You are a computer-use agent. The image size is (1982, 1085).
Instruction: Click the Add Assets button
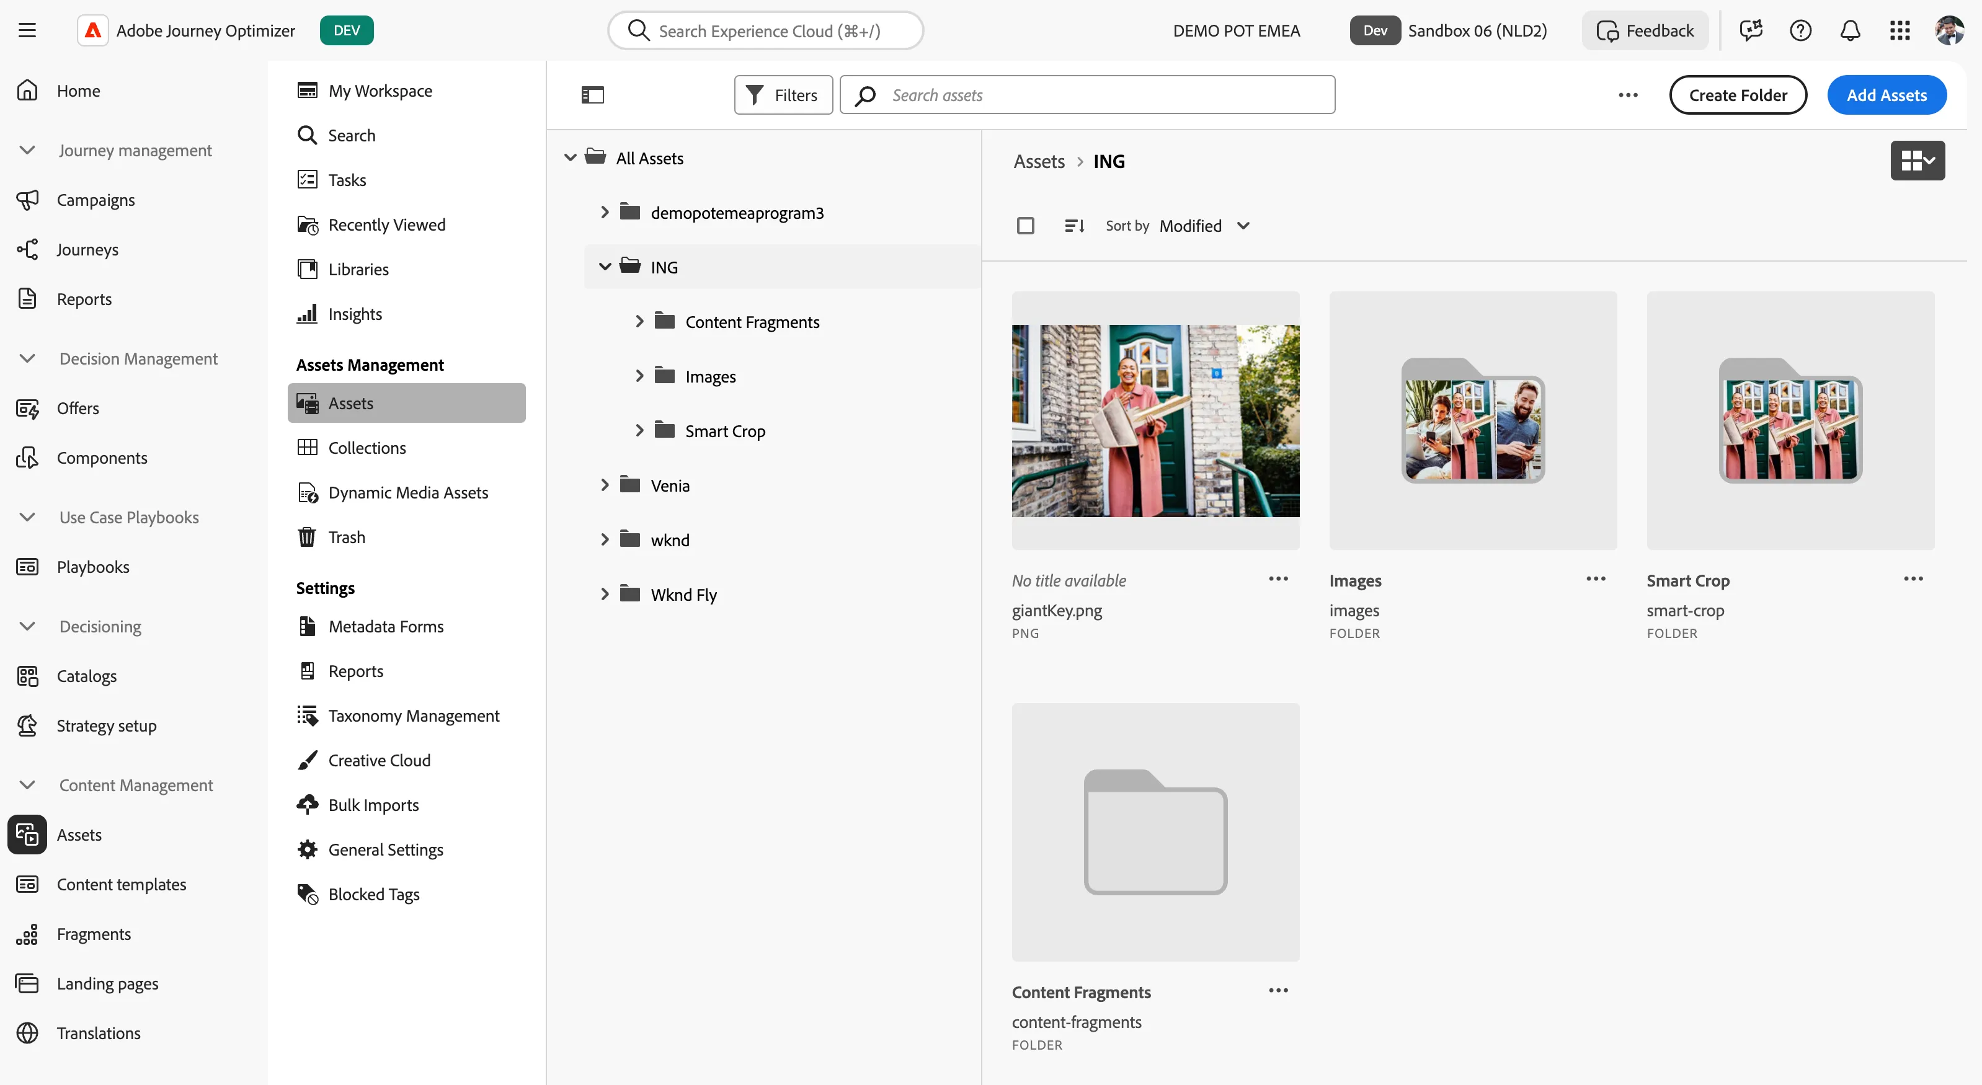pos(1886,95)
